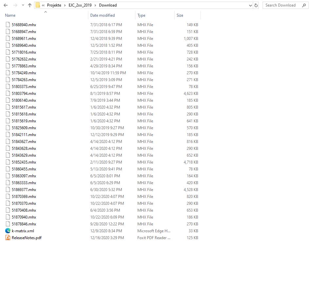The width and height of the screenshot is (313, 281).
Task: Click the forward navigation arrow
Action: [x=15, y=5]
